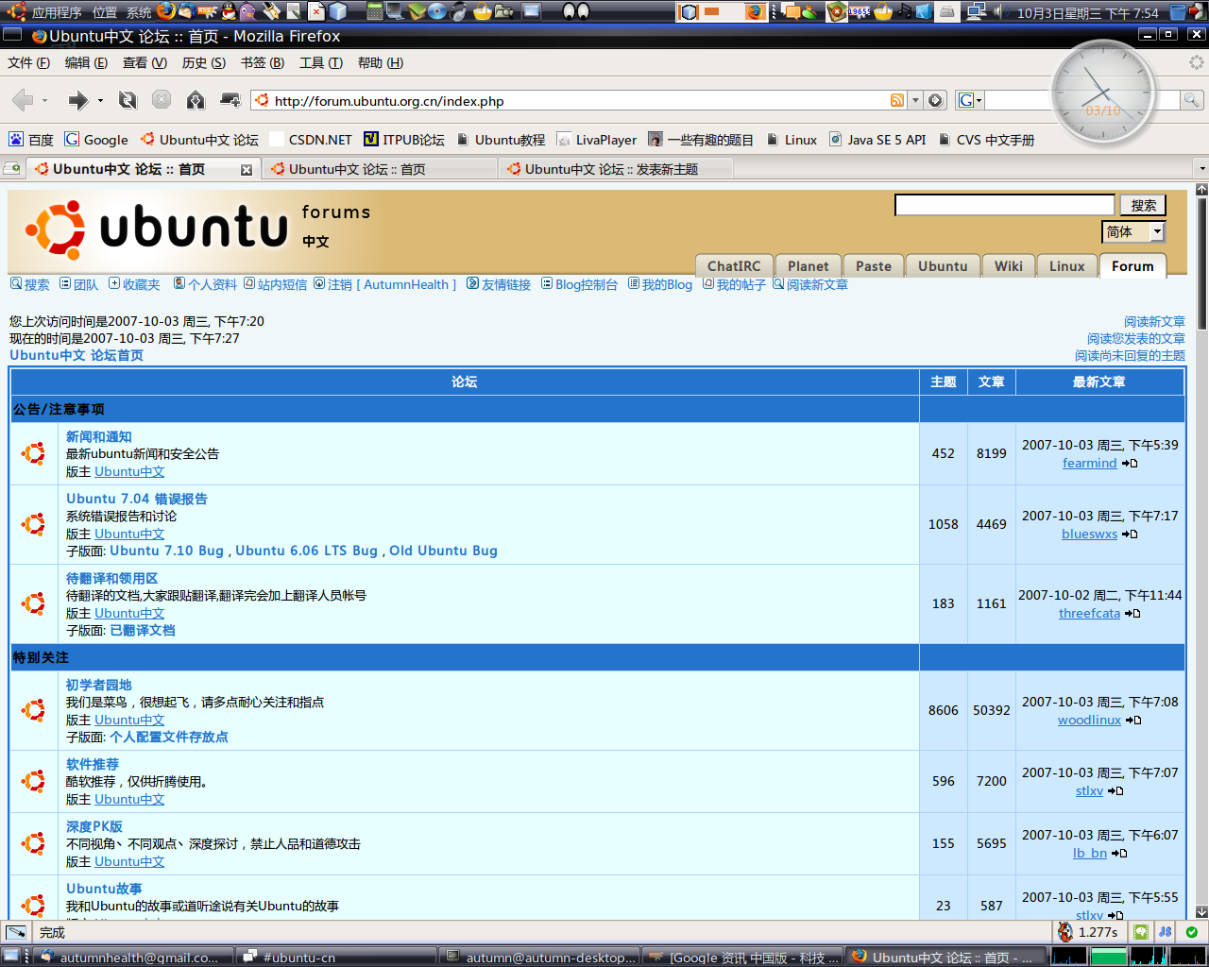Click the search magnifier icon in toolbar

pyautogui.click(x=1191, y=100)
